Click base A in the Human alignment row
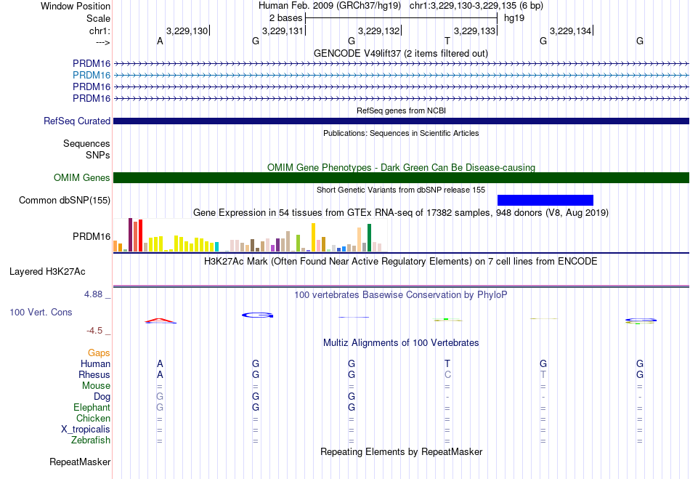 coord(160,363)
